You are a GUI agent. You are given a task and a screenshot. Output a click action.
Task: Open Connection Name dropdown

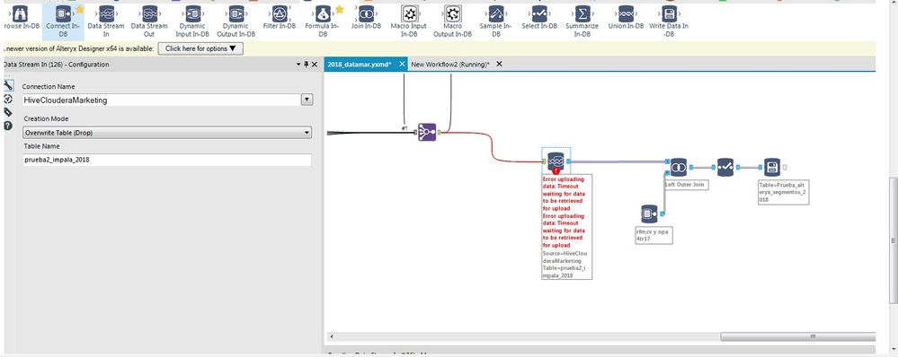click(x=307, y=100)
